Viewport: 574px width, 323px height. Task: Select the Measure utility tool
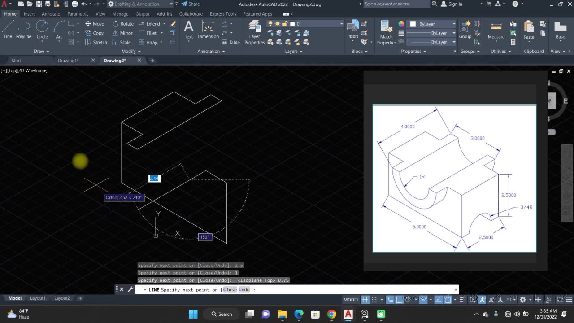(496, 30)
